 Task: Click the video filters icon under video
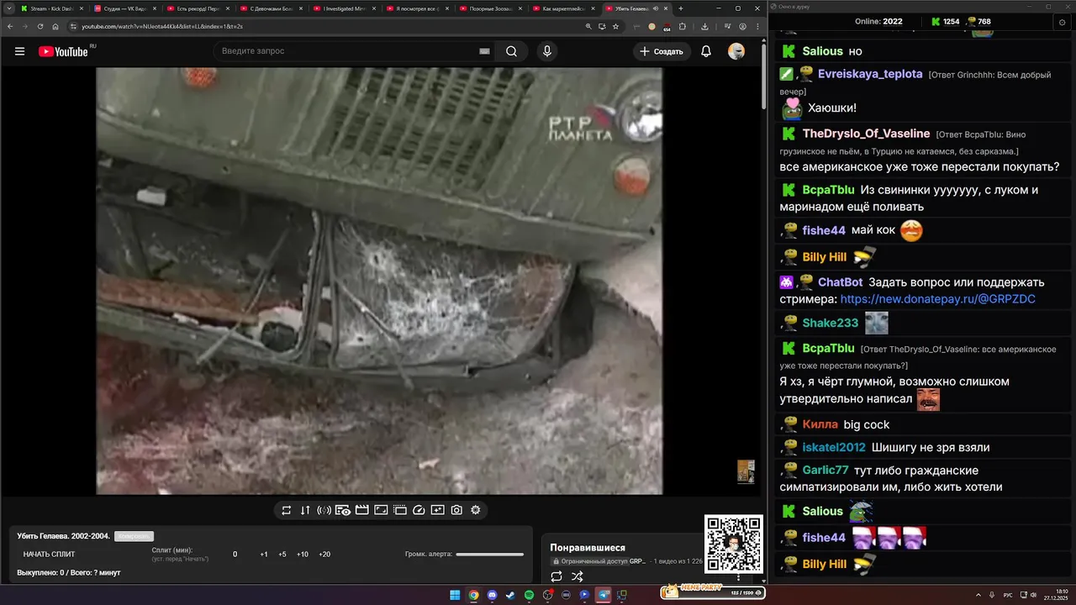(x=437, y=510)
